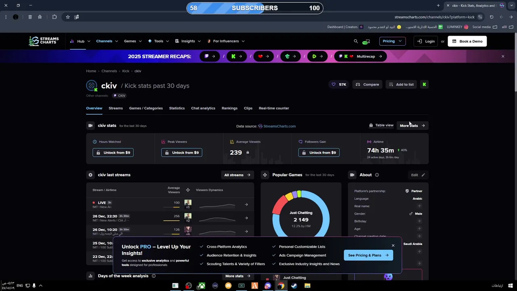Open the 26 Dec, 22:30 stream arrow

pos(246,218)
